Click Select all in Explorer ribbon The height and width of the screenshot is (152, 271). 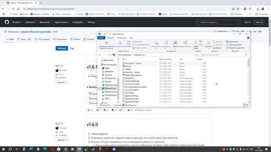(232, 42)
